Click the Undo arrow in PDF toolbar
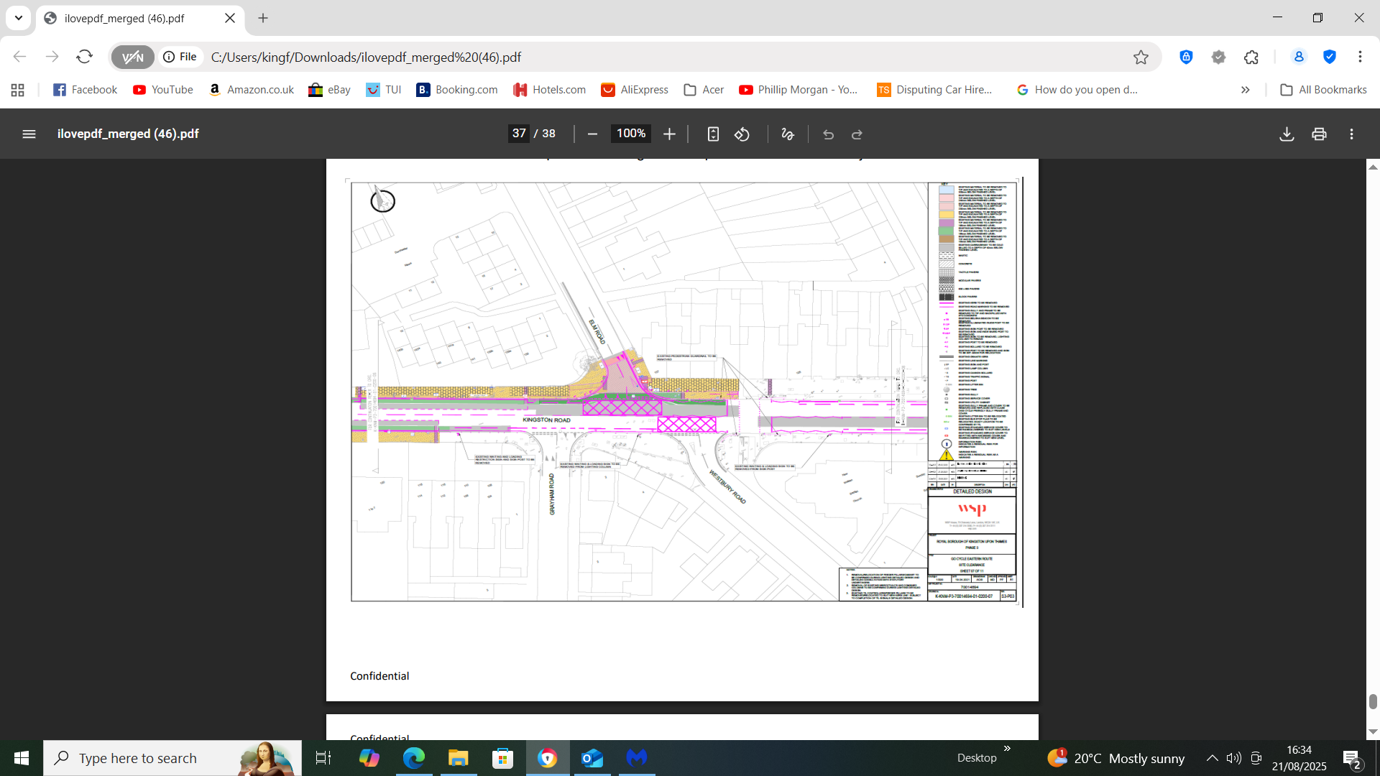The width and height of the screenshot is (1380, 776). [828, 134]
